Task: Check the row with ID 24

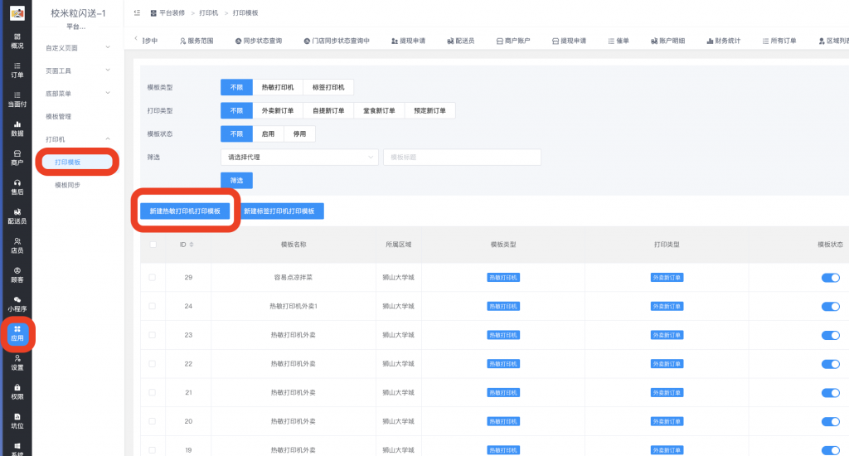Action: coord(153,306)
